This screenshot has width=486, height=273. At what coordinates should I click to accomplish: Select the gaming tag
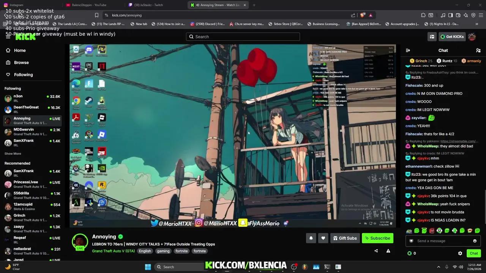click(163, 251)
